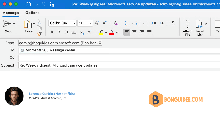Click the Save icon in title bar
Image resolution: width=220 pixels, height=118 pixels.
point(29,4)
